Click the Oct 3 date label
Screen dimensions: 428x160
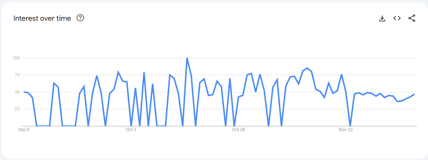(x=131, y=130)
